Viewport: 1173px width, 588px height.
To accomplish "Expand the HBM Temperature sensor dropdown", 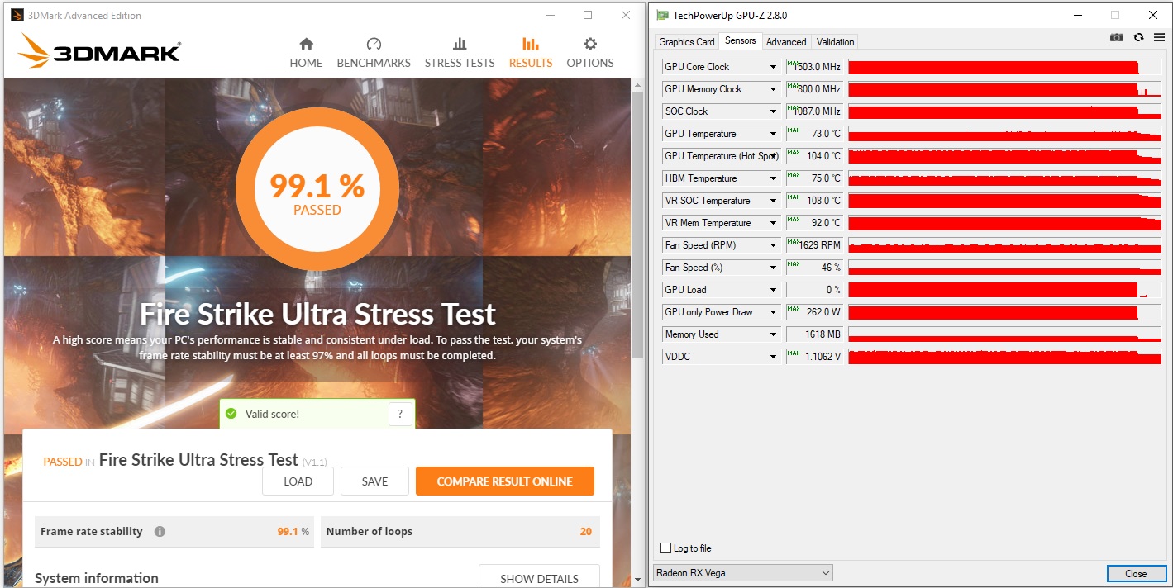I will point(773,178).
